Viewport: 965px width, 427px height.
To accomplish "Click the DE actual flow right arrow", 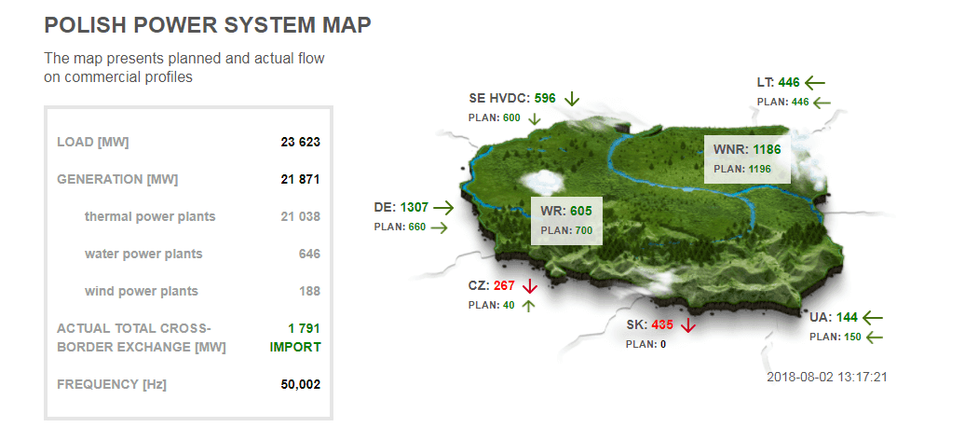I will 443,207.
